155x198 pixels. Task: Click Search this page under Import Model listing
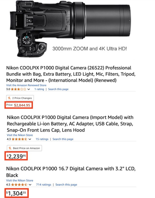(63, 139)
